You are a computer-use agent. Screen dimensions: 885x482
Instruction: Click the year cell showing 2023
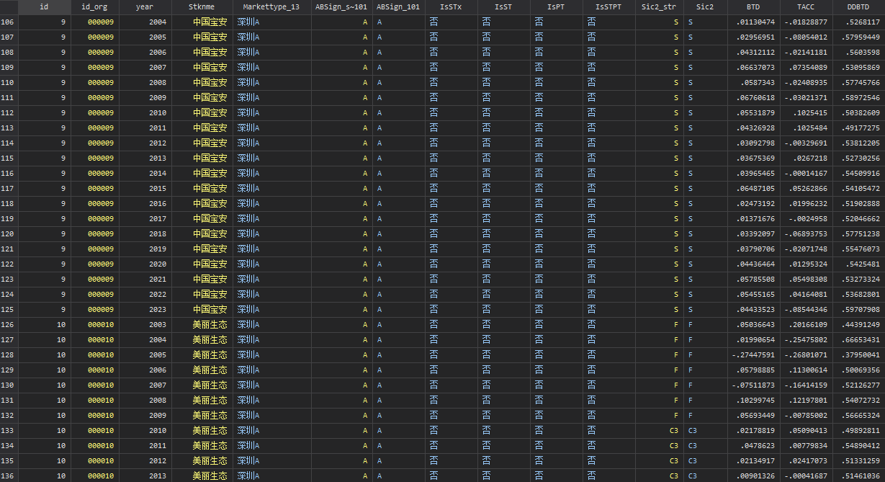(157, 310)
